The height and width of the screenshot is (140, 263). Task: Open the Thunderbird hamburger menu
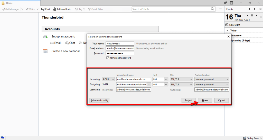[x=220, y=9]
